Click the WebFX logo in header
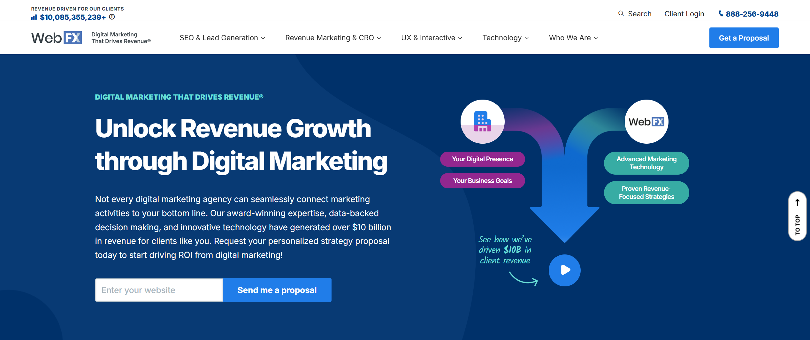810x340 pixels. tap(57, 38)
